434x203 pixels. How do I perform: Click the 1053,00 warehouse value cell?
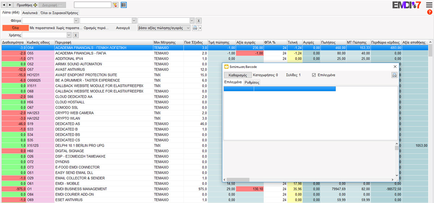point(415,145)
